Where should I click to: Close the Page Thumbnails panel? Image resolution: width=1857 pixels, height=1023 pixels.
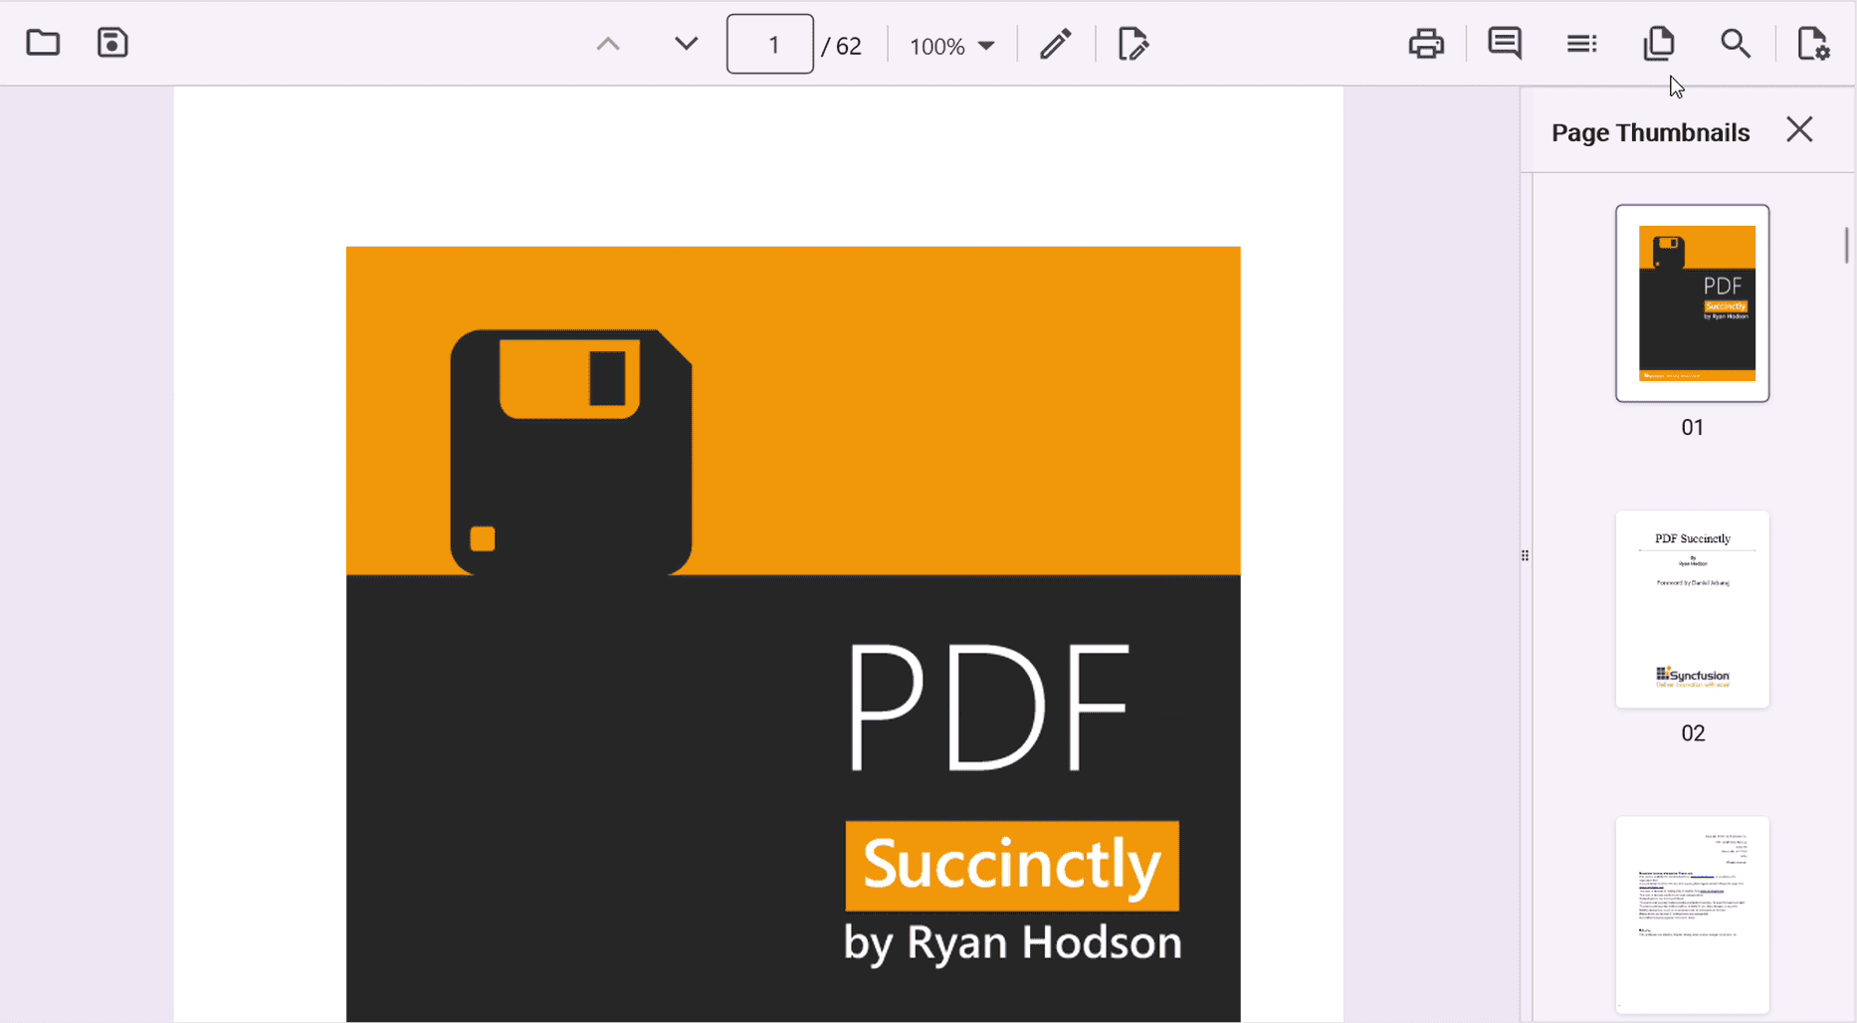1799,129
